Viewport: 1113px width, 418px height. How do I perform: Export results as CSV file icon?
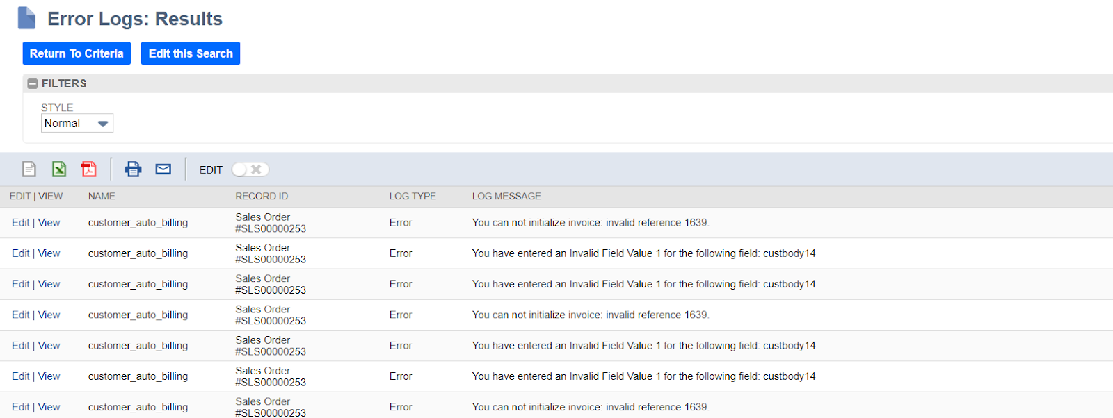[29, 169]
